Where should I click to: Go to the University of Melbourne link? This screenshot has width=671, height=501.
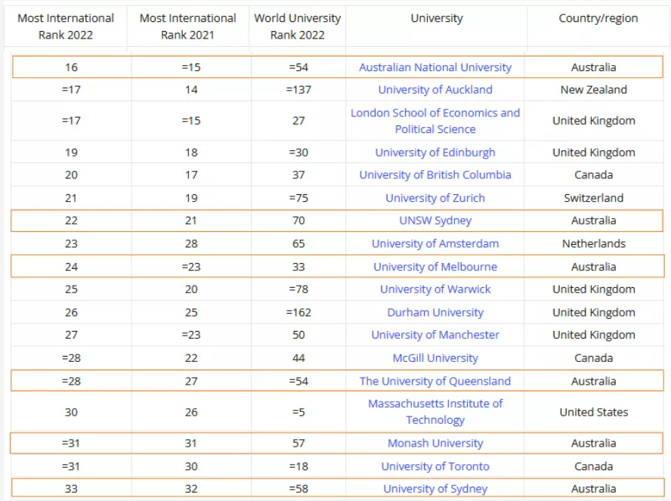coord(435,267)
